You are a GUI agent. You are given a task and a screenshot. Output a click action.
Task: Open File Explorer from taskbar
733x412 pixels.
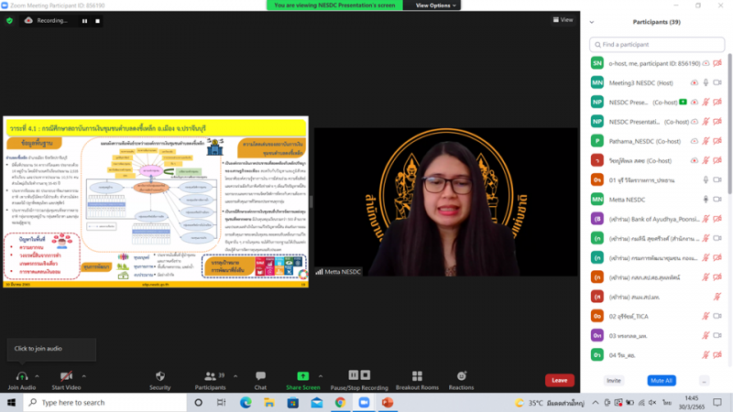(269, 402)
